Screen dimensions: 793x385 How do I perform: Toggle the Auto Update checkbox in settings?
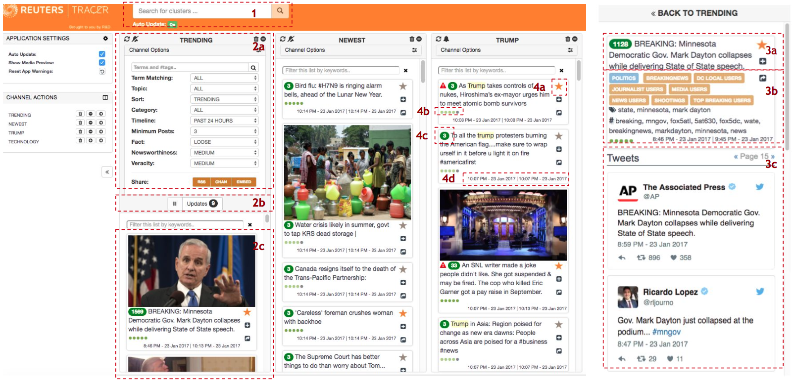pos(102,54)
